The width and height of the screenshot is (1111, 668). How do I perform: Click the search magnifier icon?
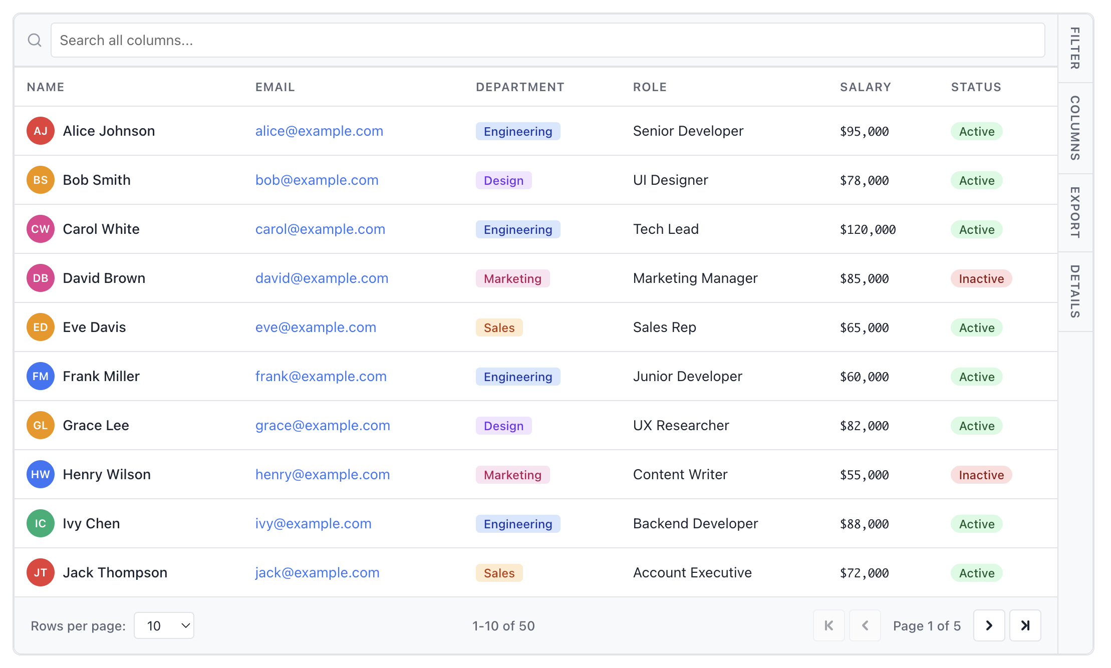coord(35,40)
